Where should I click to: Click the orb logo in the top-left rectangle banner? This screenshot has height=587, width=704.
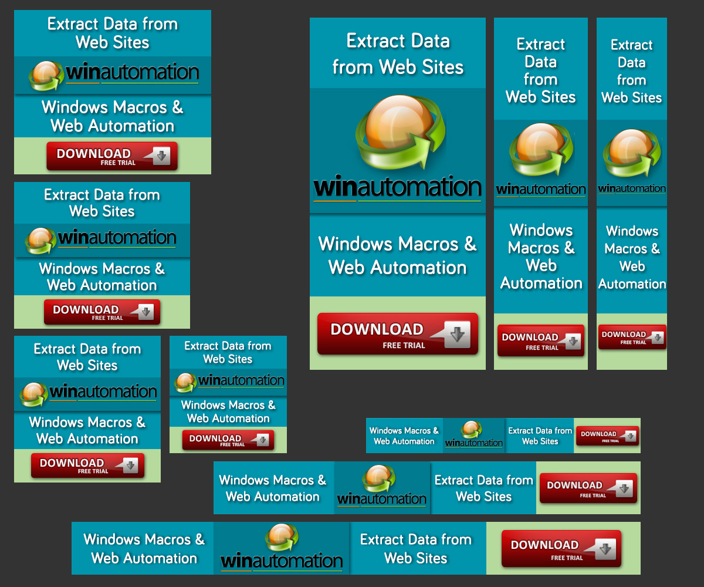[x=46, y=75]
